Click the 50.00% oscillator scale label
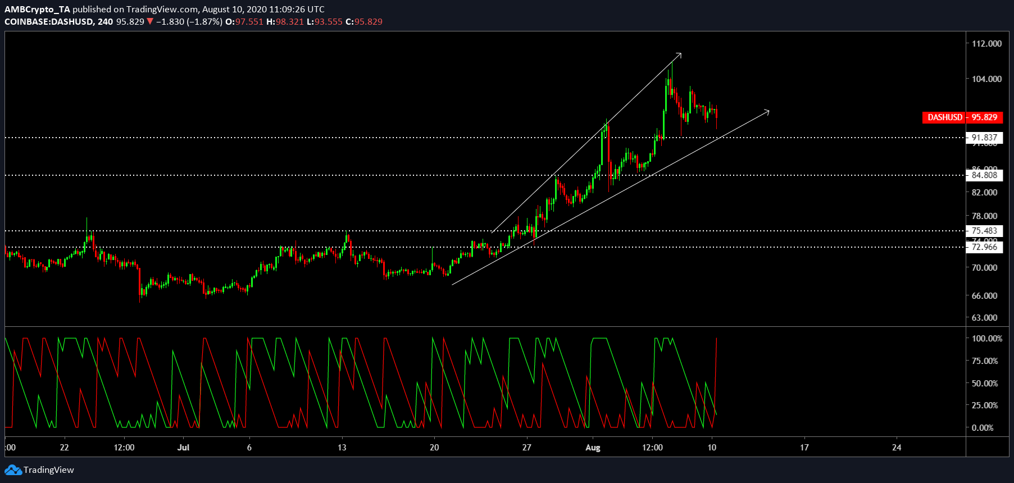The width and height of the screenshot is (1014, 483). click(985, 384)
